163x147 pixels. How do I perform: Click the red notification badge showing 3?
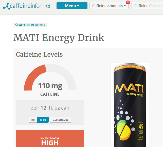point(128,2)
